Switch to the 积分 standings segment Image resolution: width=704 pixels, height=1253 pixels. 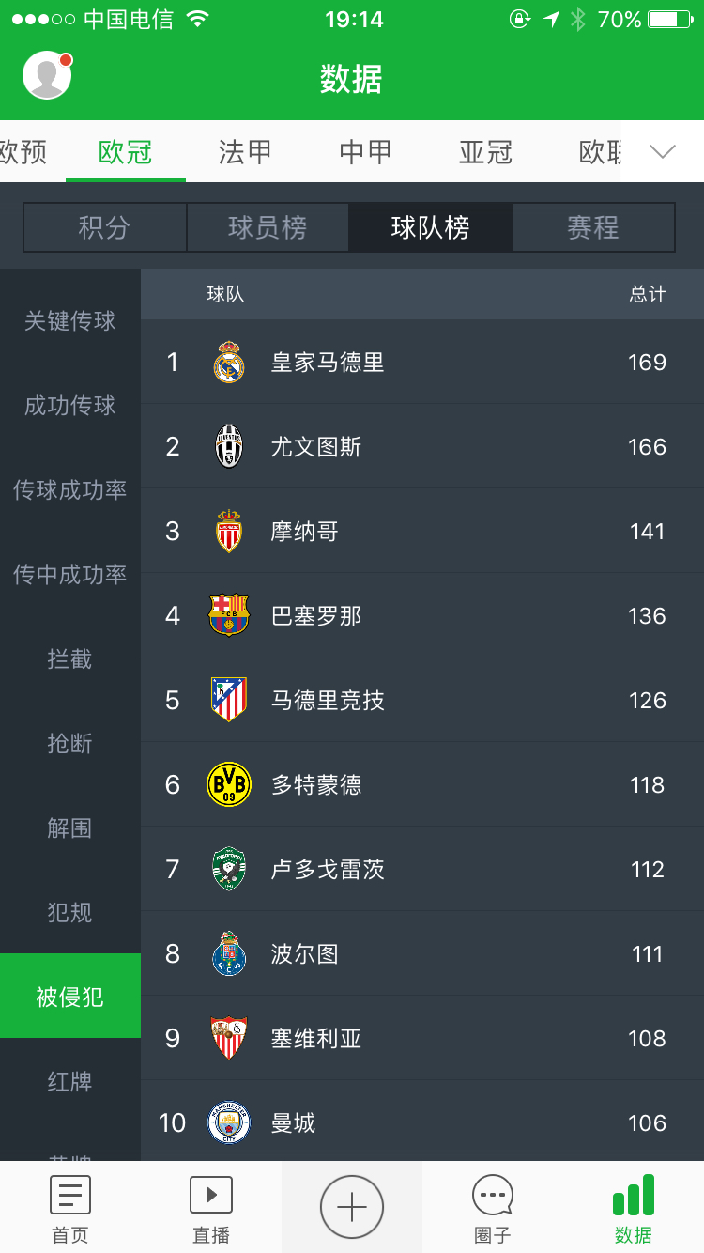[x=104, y=227]
